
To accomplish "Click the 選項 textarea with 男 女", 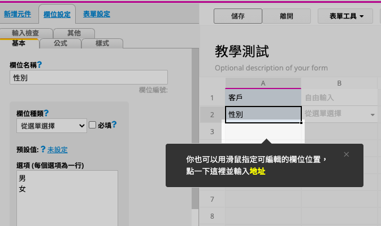I will [67, 198].
